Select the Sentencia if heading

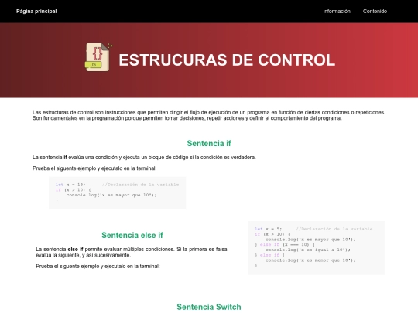click(209, 143)
